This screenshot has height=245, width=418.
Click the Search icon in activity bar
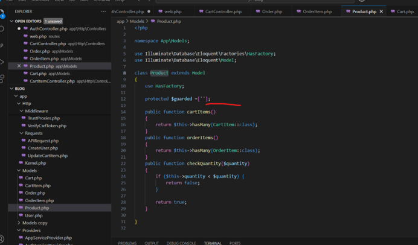pyautogui.click(x=2, y=28)
